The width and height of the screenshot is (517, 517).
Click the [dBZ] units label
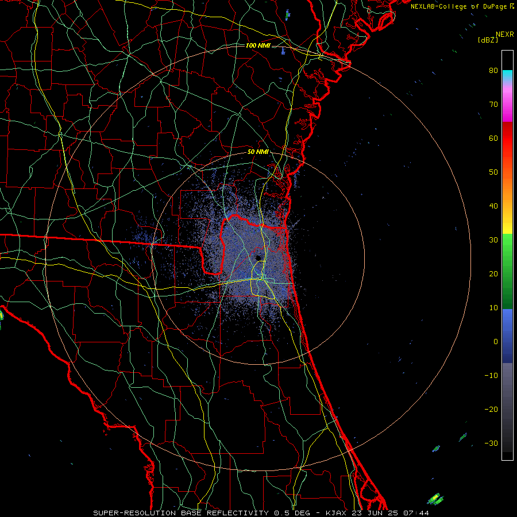[488, 40]
